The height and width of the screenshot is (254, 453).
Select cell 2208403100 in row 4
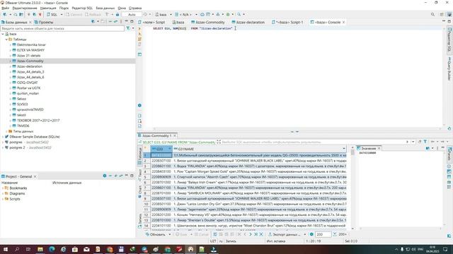coord(161,171)
